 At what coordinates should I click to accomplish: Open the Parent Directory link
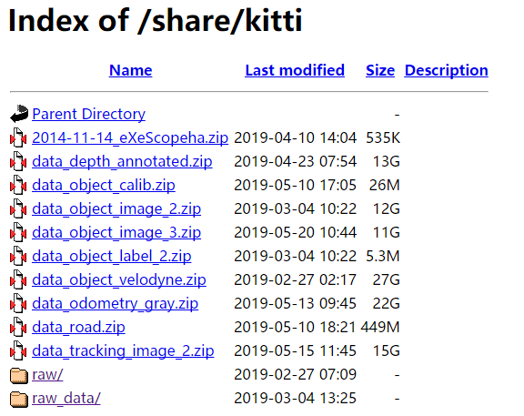tap(89, 114)
